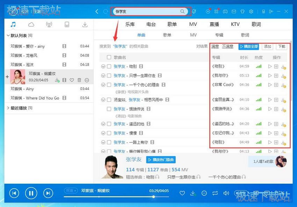Expand versions arrow for 遥远的她
Image resolution: width=297 pixels, height=207 pixels.
[x=103, y=124]
